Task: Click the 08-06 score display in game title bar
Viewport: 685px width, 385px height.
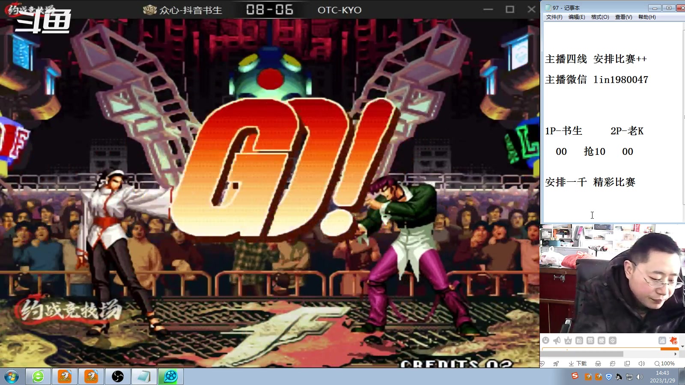Action: point(270,9)
